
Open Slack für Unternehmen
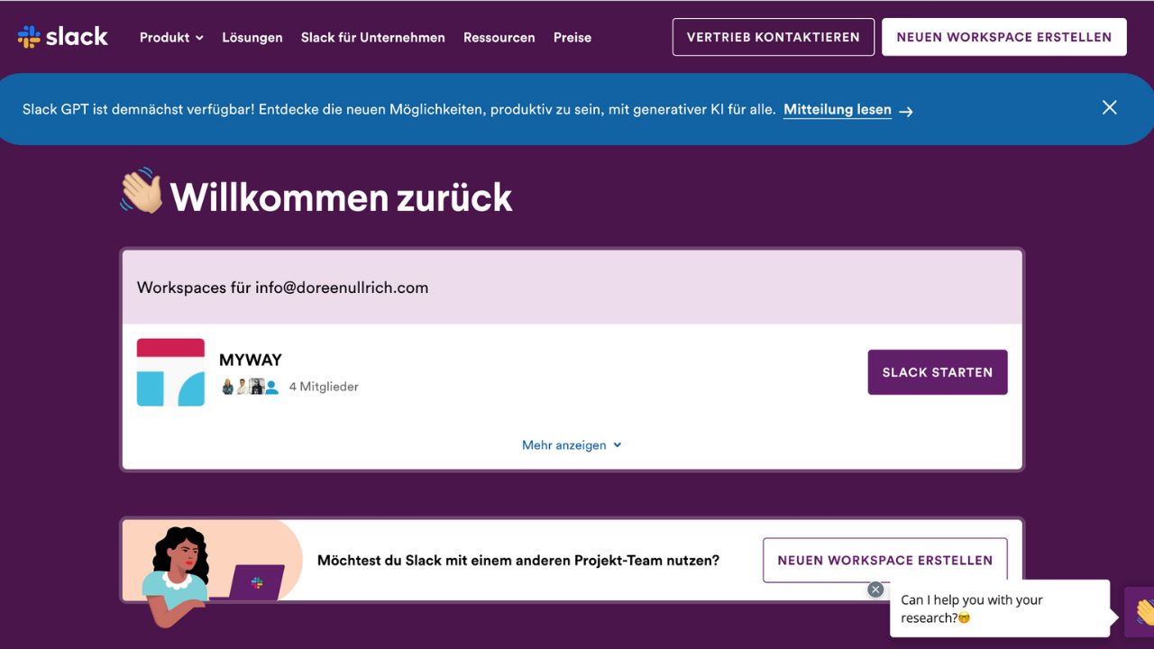point(373,38)
